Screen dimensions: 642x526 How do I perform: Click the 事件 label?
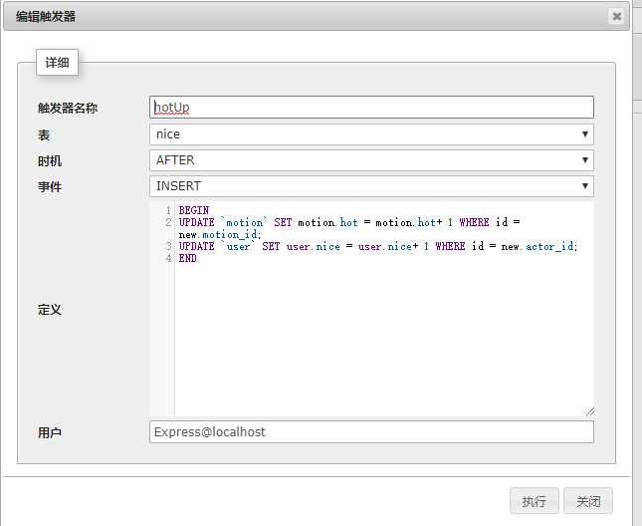pos(50,187)
